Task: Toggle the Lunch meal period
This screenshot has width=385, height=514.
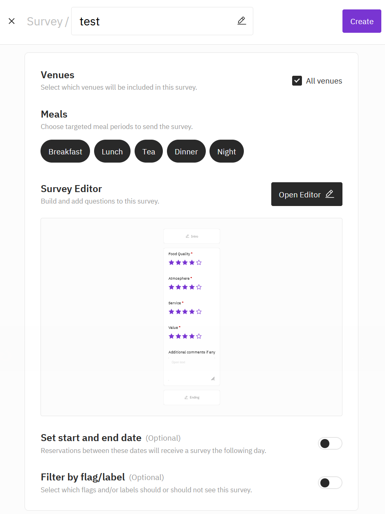Action: (x=112, y=152)
